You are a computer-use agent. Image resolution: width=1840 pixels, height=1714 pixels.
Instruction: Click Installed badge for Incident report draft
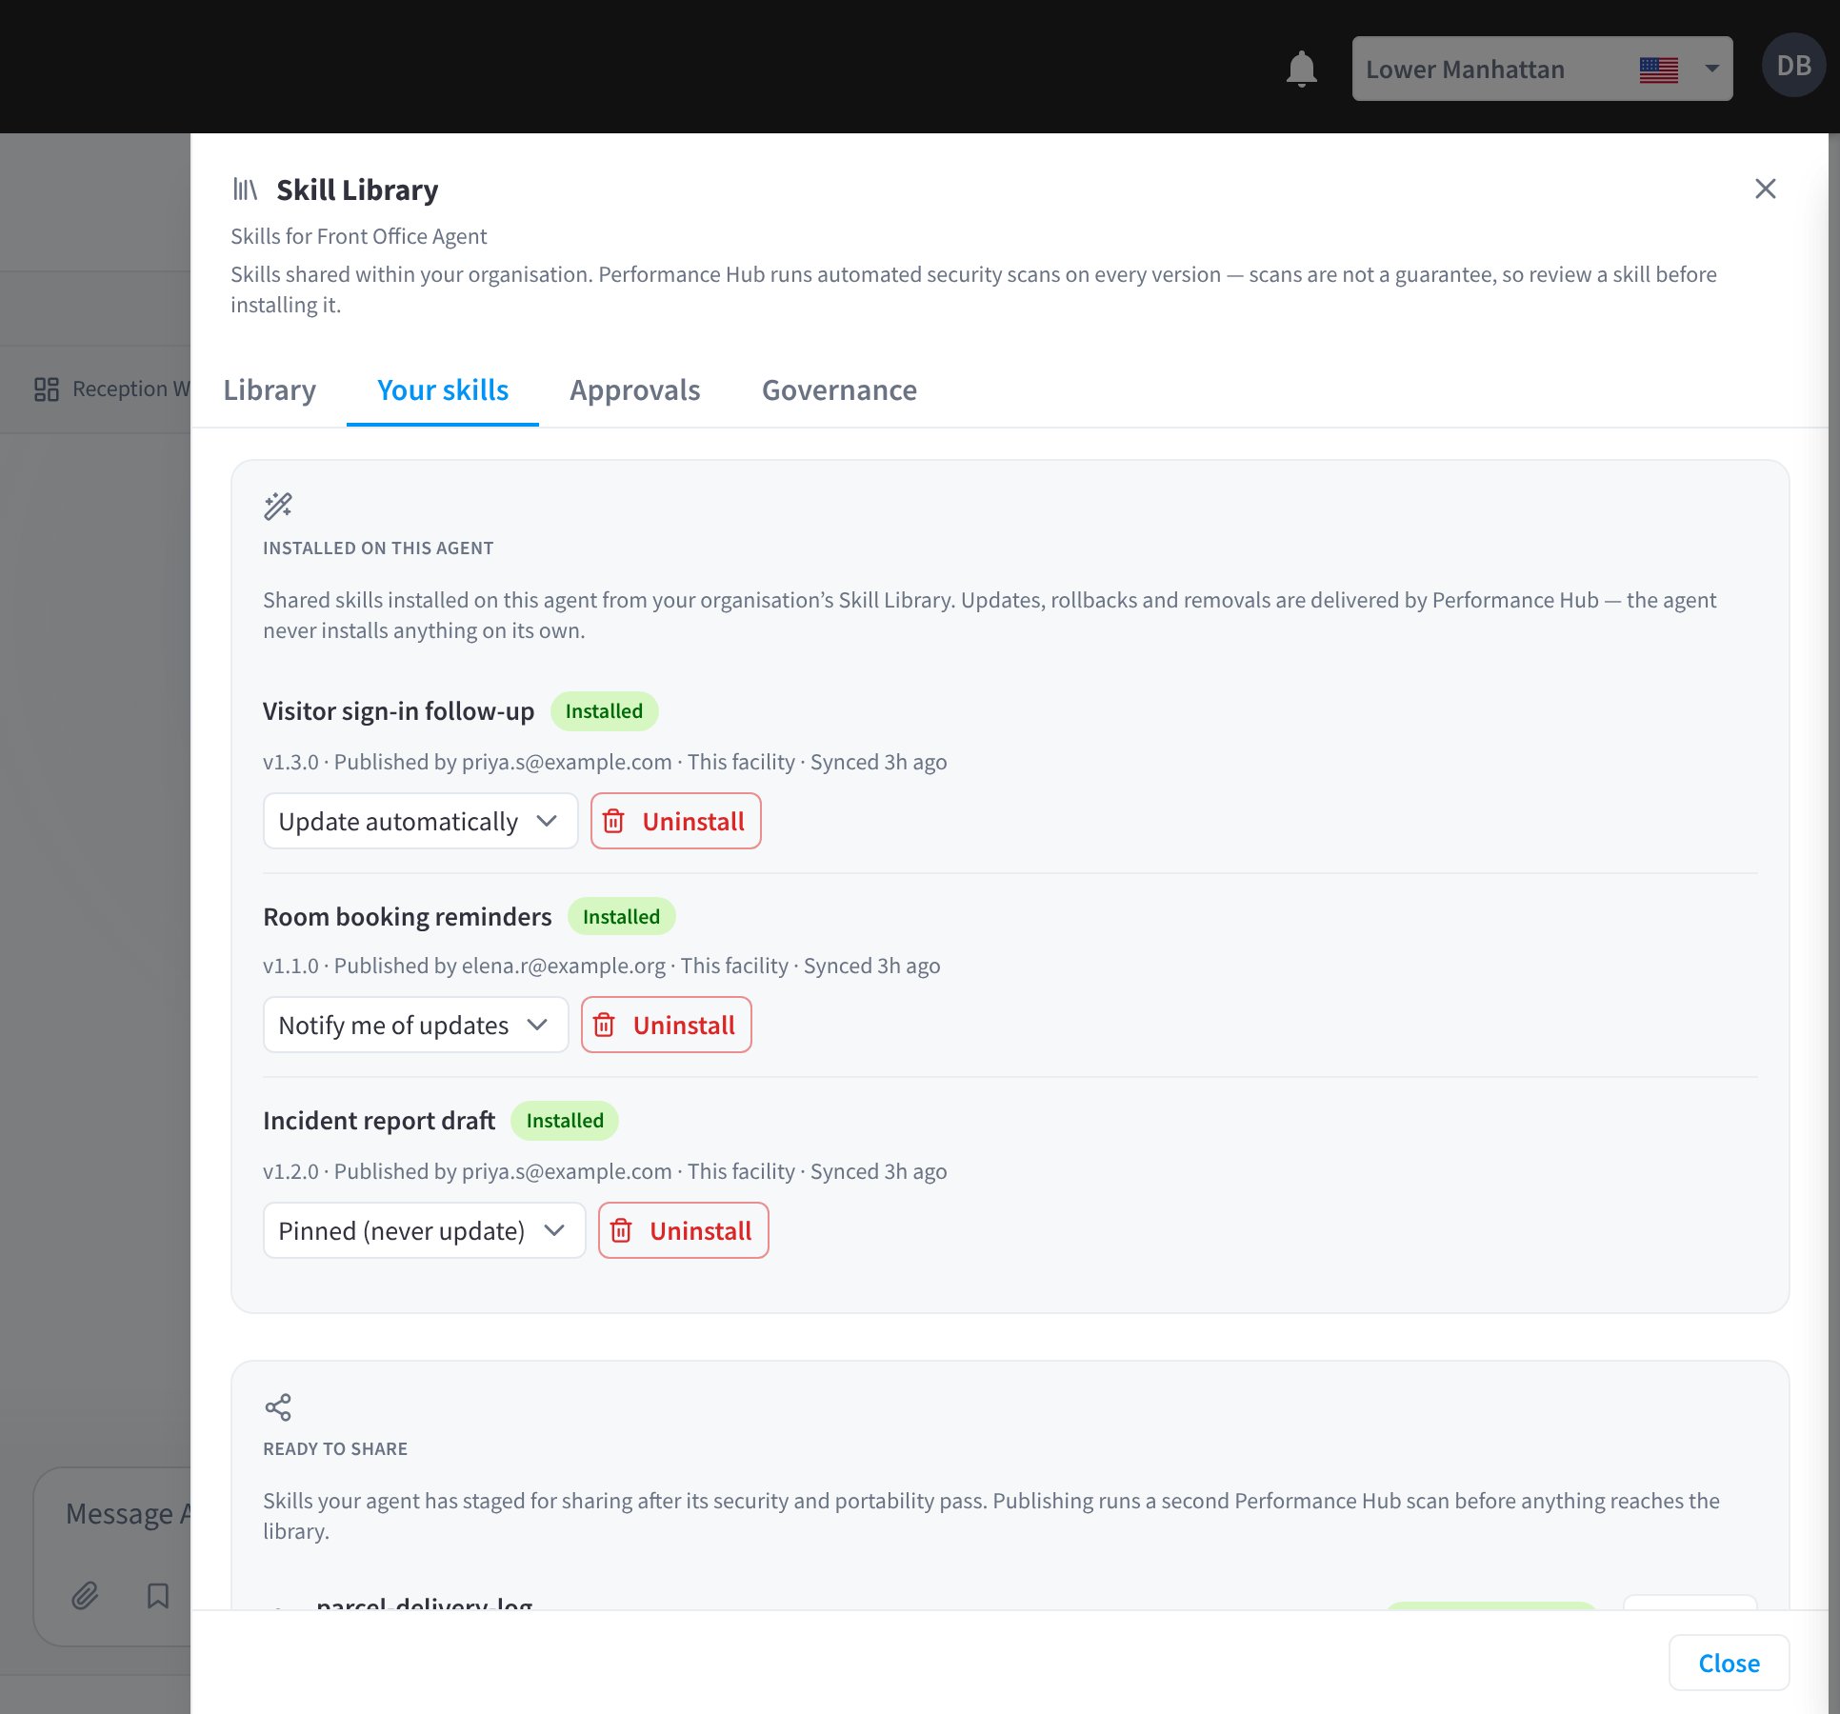click(565, 1121)
